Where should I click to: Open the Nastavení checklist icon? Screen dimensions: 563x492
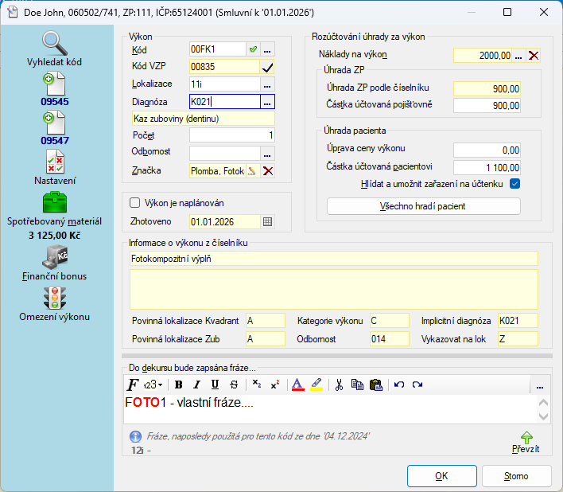click(55, 162)
